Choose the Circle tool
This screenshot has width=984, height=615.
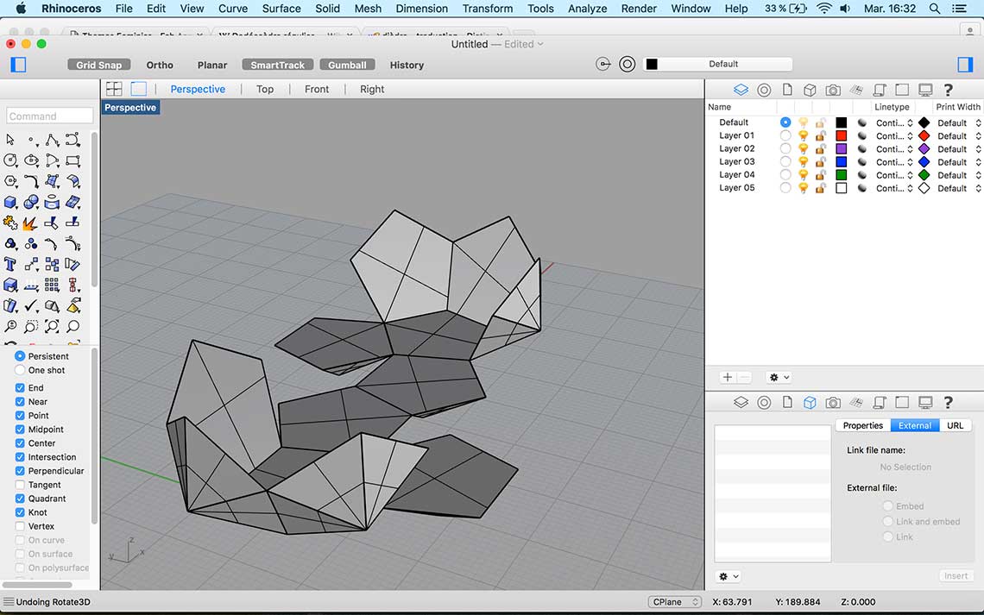10,160
